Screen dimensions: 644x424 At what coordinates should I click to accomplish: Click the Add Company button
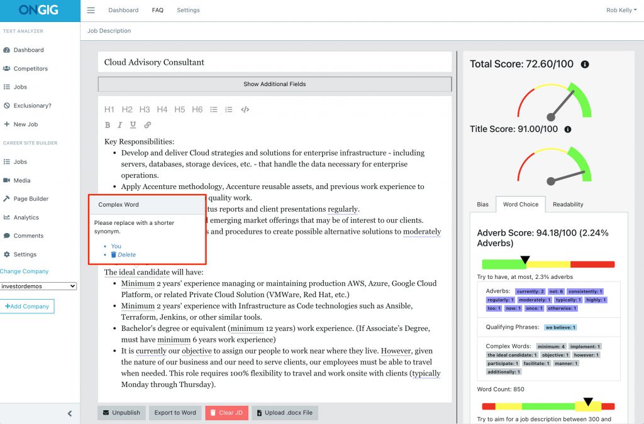pyautogui.click(x=27, y=307)
